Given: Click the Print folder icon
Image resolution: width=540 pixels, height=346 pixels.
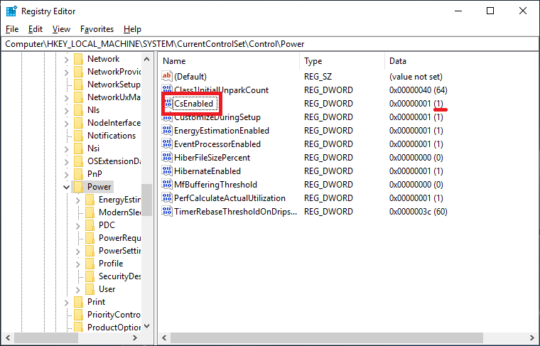Looking at the screenshot, I should click(x=79, y=302).
